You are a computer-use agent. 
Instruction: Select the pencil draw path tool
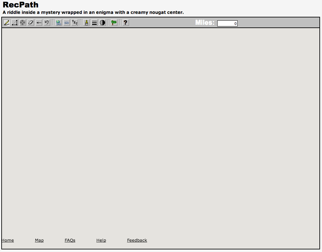point(6,23)
